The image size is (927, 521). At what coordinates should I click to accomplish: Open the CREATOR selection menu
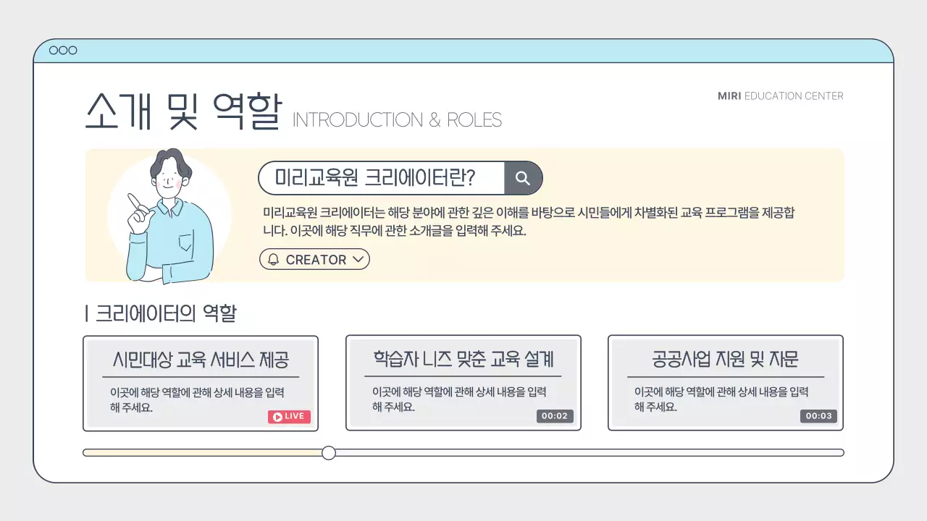pyautogui.click(x=314, y=259)
